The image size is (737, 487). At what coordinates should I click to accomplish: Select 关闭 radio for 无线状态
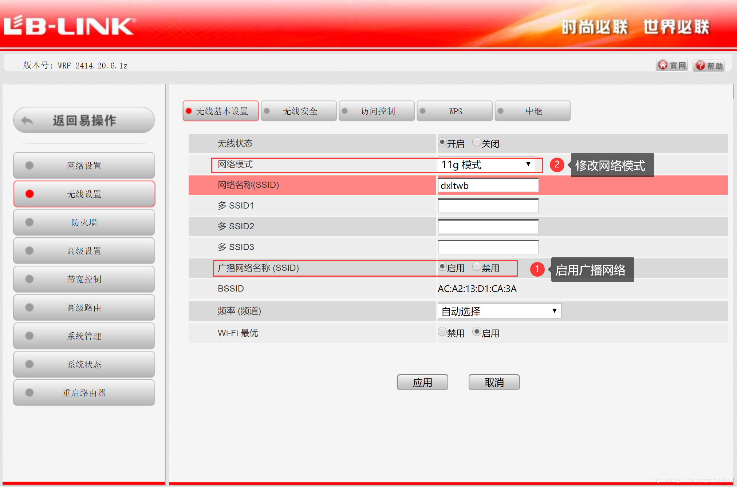point(477,142)
